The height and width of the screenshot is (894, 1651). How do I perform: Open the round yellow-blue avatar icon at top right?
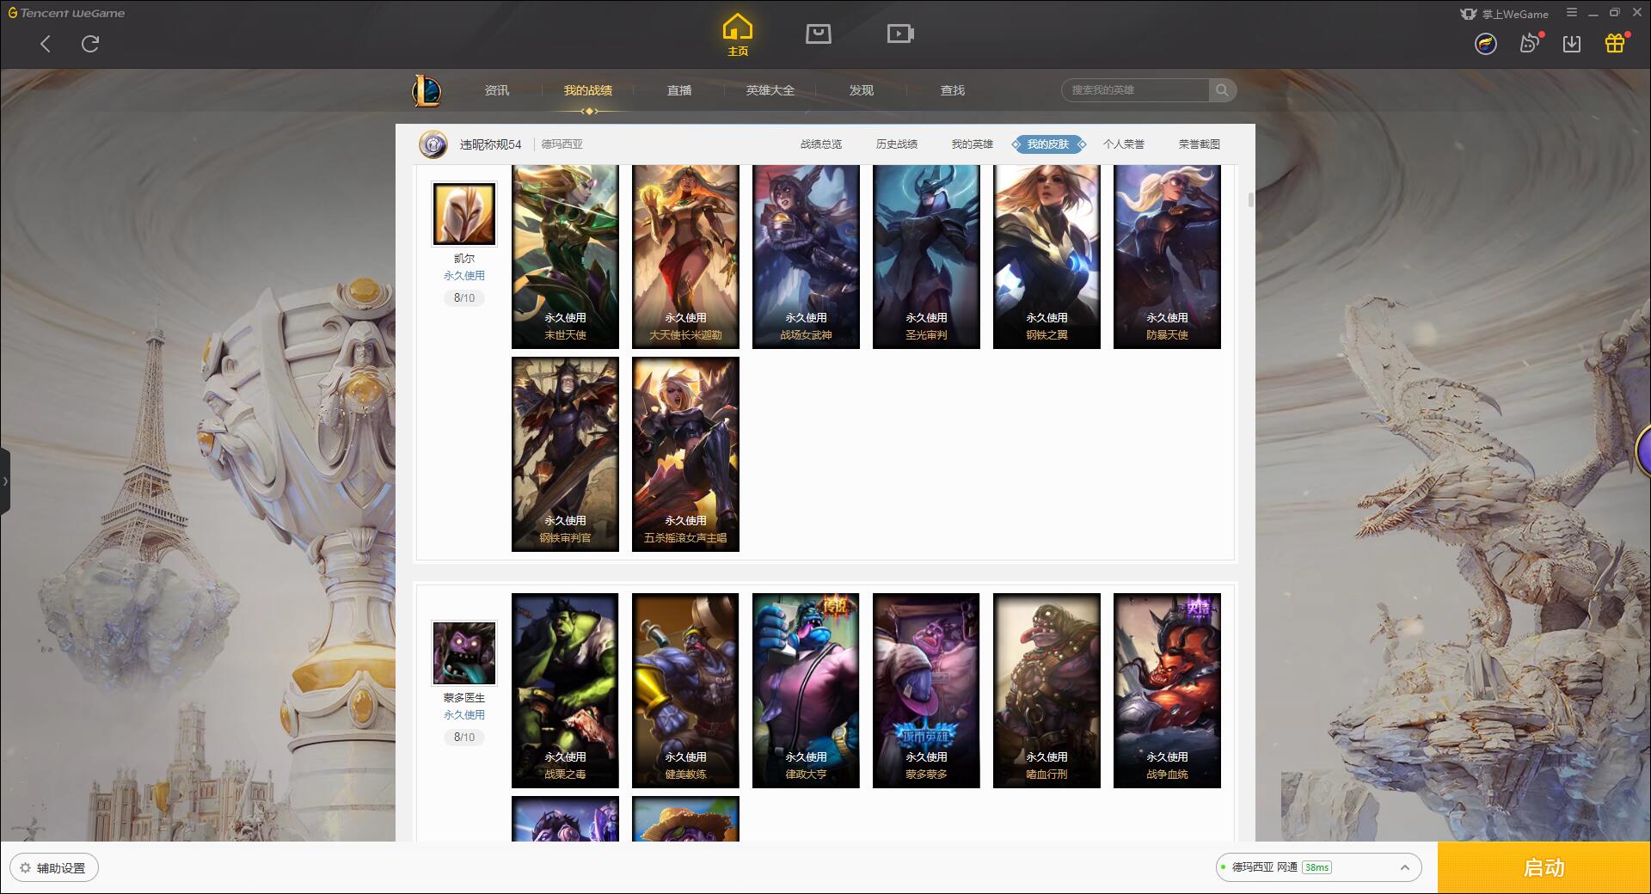[1486, 44]
